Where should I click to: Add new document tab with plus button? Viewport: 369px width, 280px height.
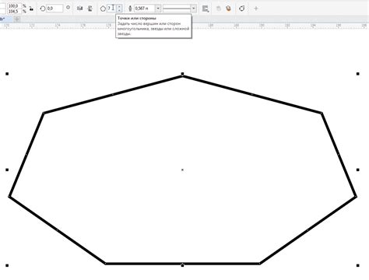click(x=17, y=19)
